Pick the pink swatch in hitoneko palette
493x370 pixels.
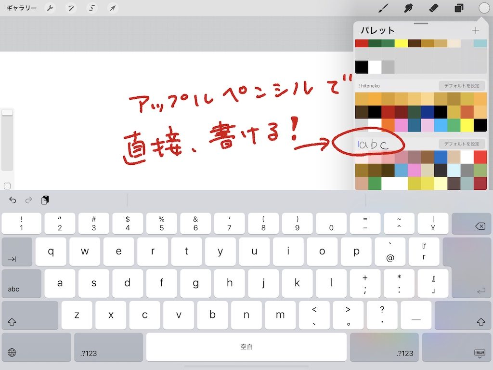pyautogui.click(x=401, y=125)
